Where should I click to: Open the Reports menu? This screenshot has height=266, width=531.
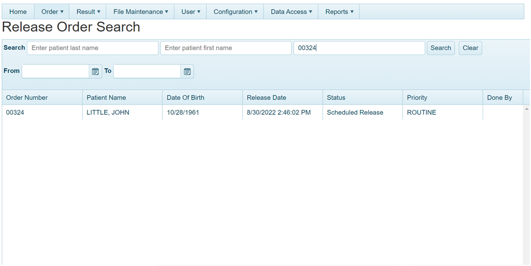(x=339, y=11)
